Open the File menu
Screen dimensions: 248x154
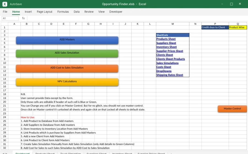click(x=5, y=12)
